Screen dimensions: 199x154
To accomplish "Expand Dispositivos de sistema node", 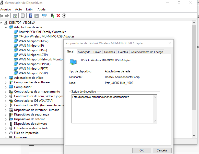I will 6,119.
